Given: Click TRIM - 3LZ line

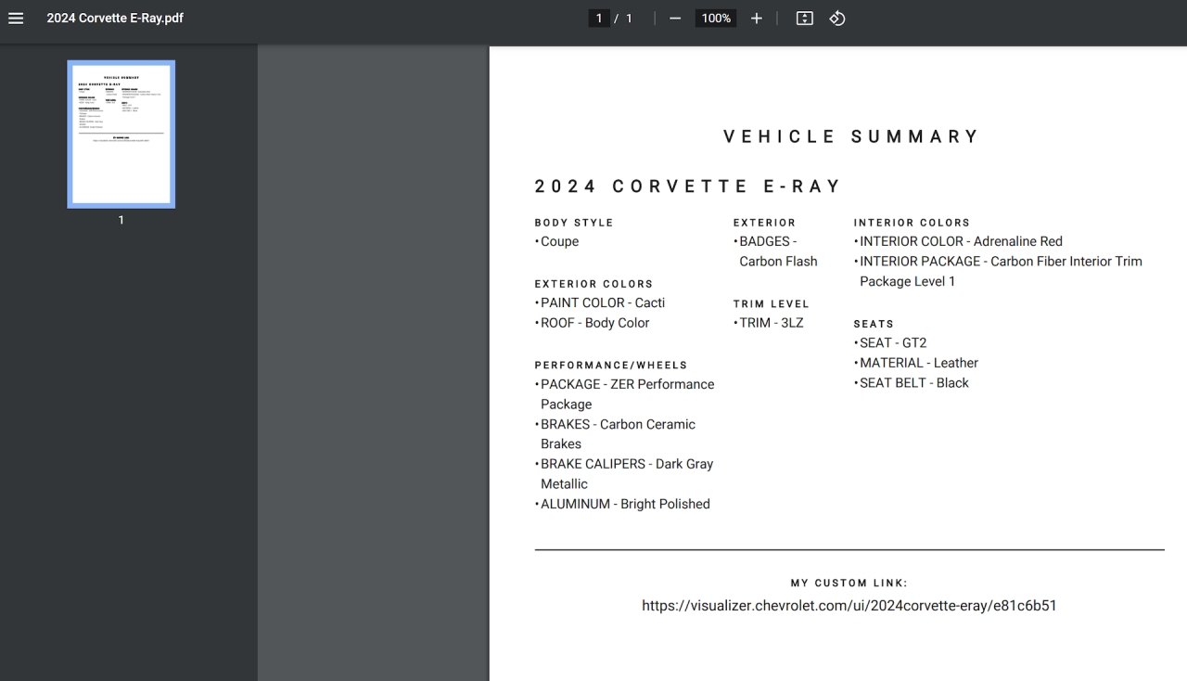Looking at the screenshot, I should (x=769, y=323).
